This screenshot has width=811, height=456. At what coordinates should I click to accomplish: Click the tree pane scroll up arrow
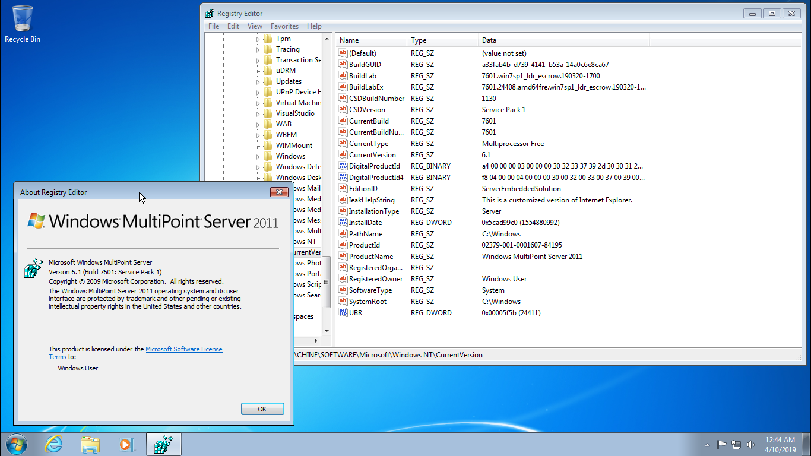(327, 39)
